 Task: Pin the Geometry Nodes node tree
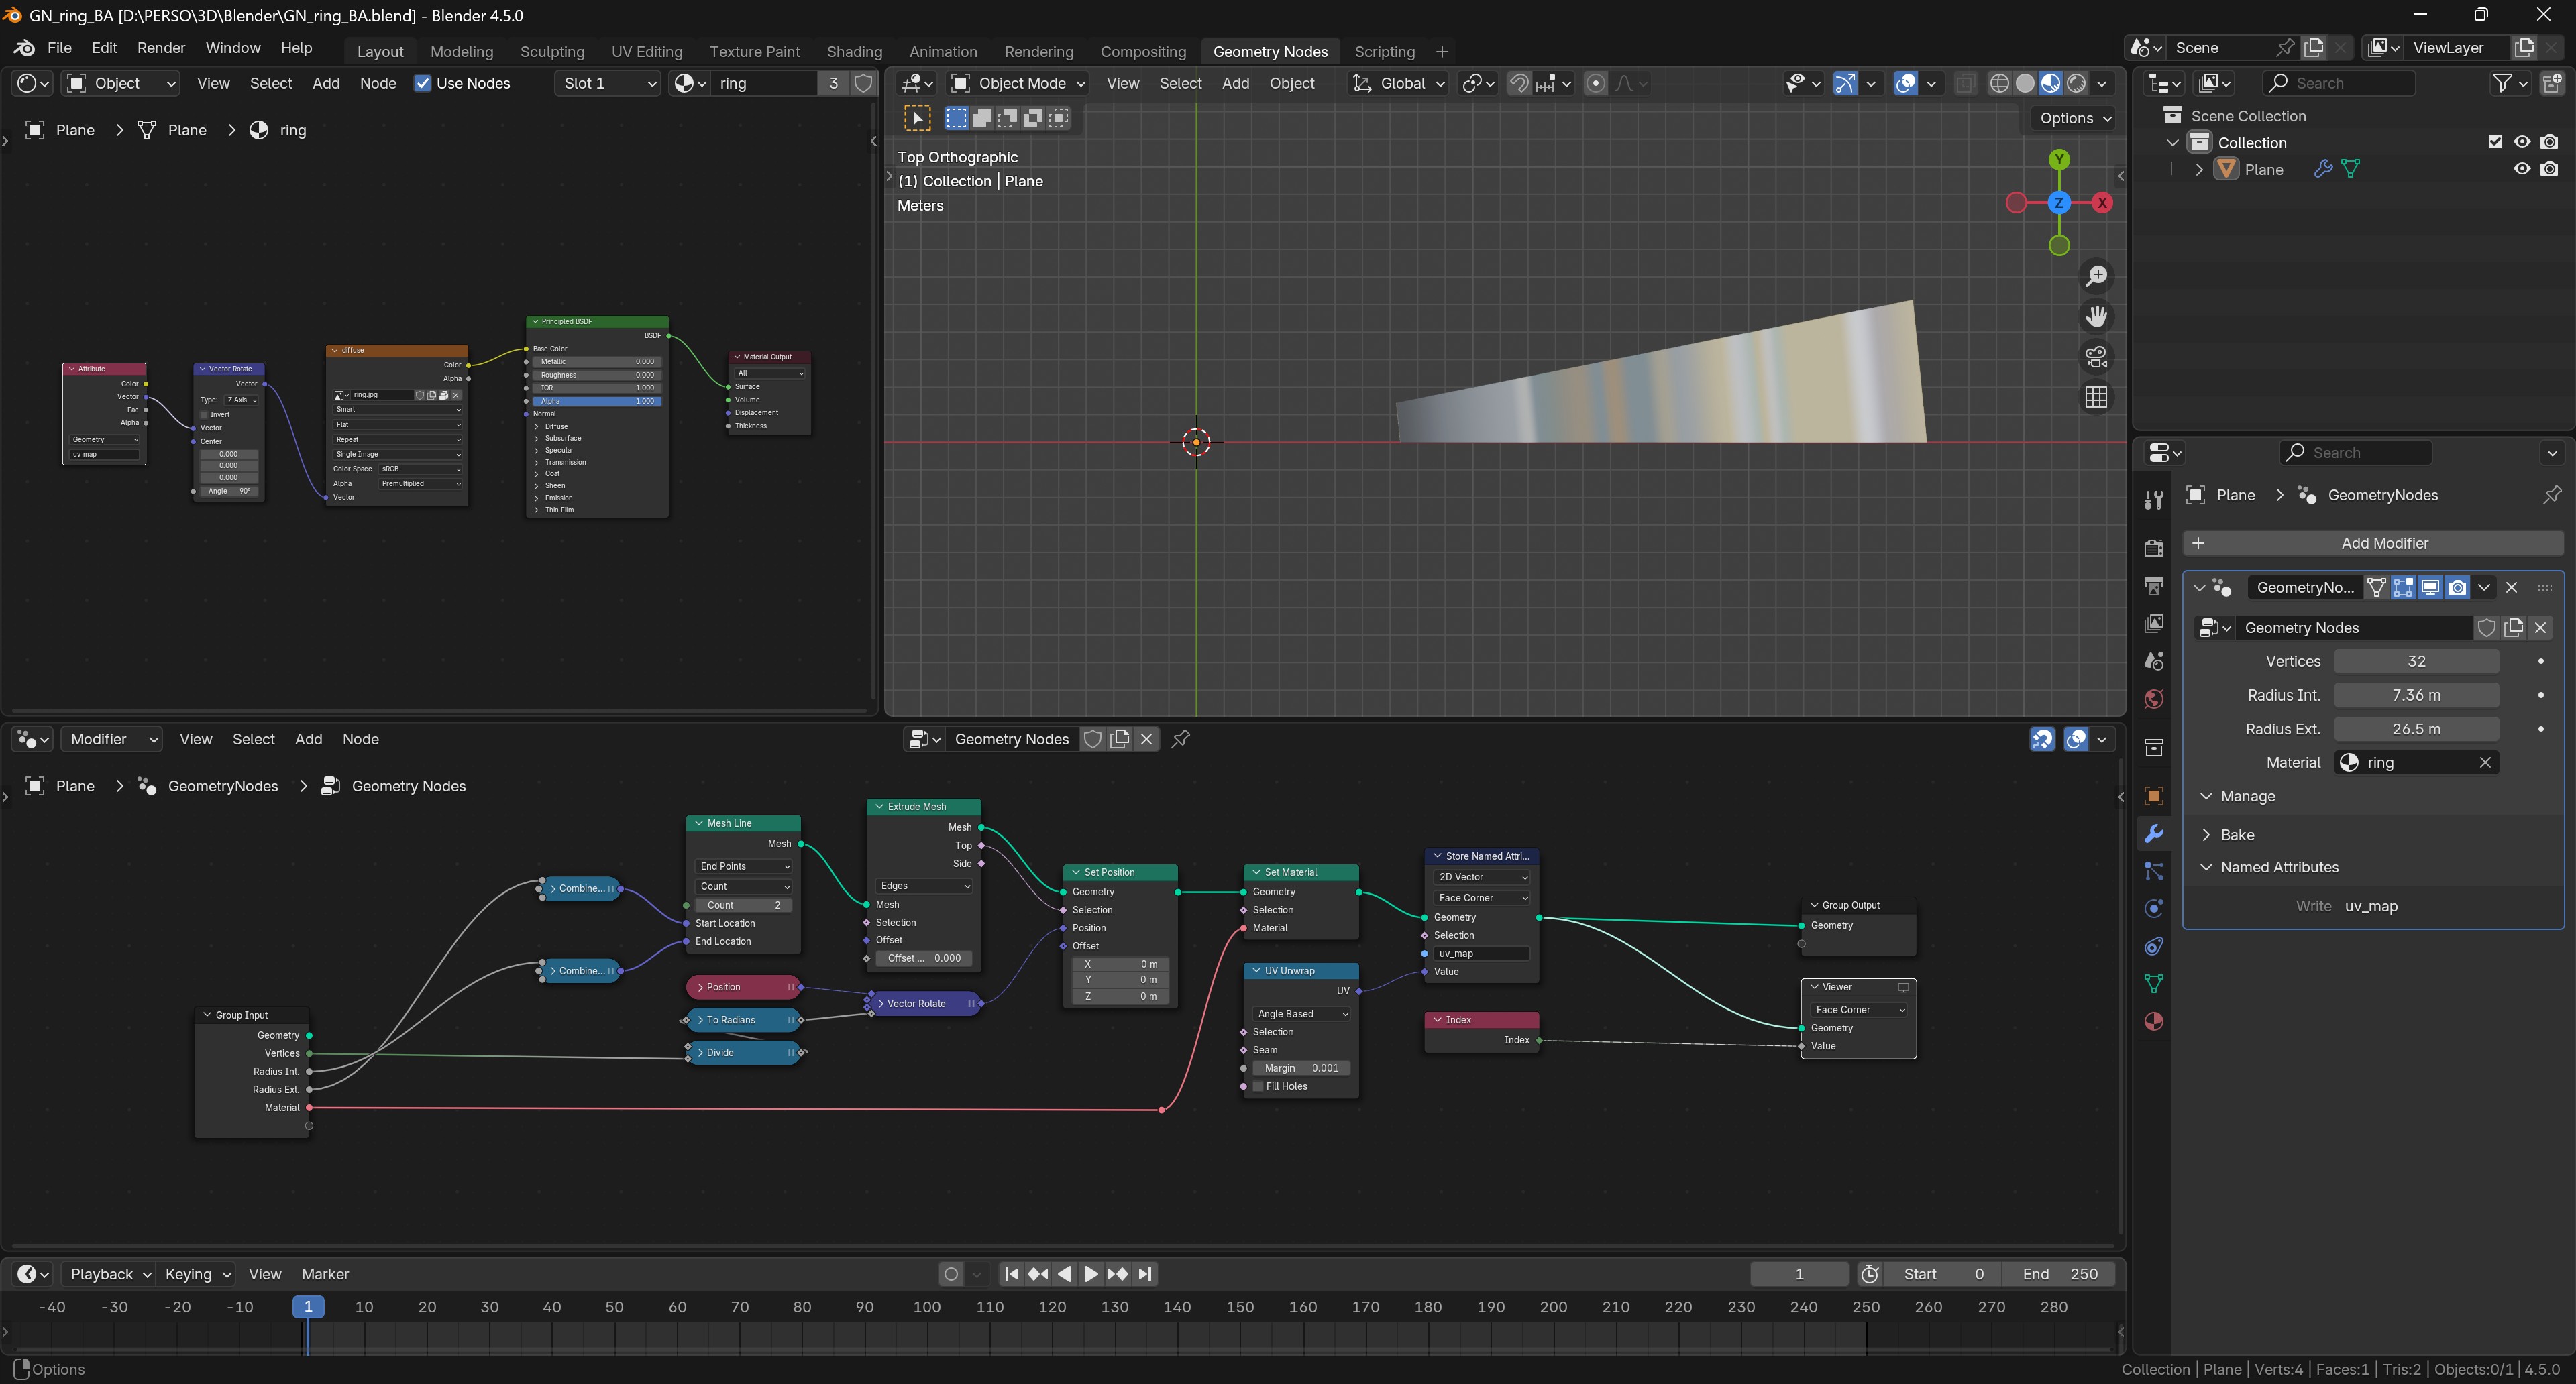[x=1181, y=738]
